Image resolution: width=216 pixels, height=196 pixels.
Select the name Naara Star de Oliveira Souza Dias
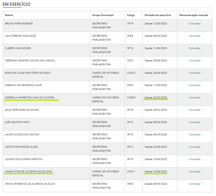click(x=28, y=172)
